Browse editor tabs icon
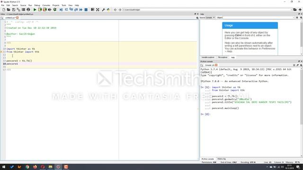The image size is (303, 170). pos(2,18)
